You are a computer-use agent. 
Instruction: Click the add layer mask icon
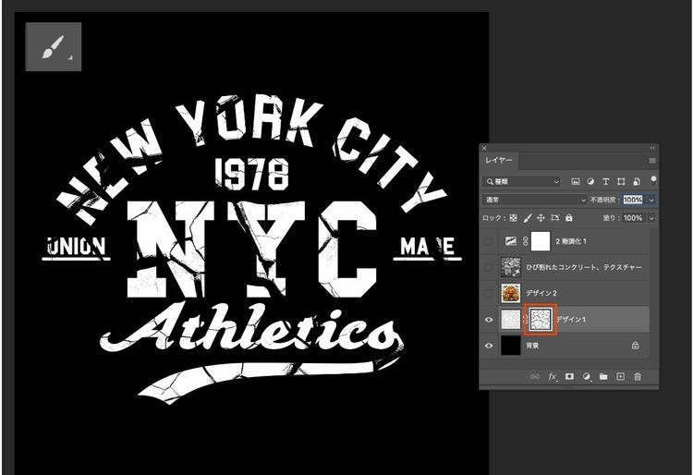570,376
